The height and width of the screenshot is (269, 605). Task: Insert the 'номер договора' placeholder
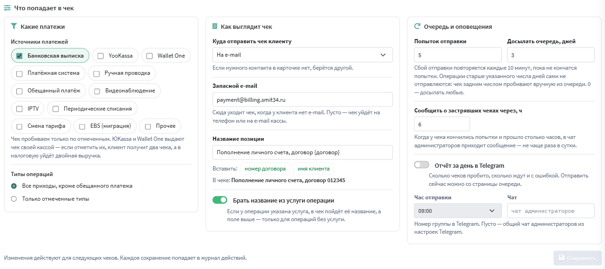pyautogui.click(x=266, y=169)
